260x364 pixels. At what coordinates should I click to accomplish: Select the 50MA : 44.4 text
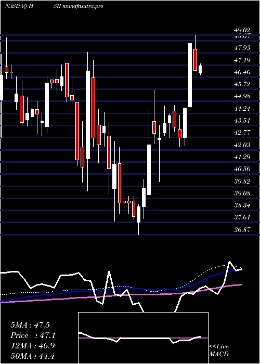coord(32,356)
